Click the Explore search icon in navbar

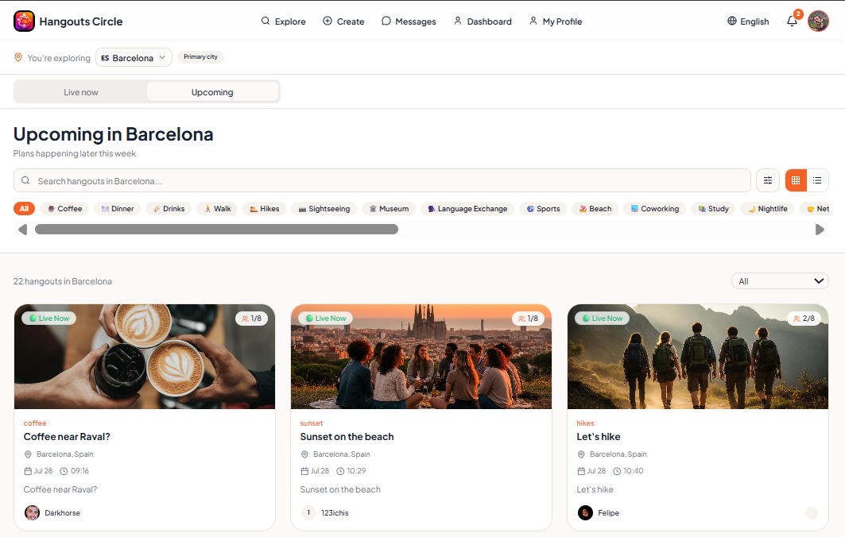point(266,21)
